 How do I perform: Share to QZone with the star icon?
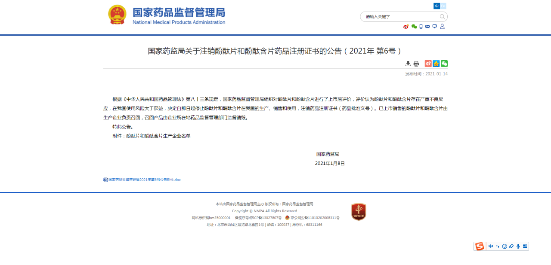436,64
